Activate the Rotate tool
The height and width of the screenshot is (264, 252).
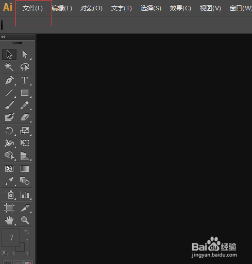click(x=9, y=131)
